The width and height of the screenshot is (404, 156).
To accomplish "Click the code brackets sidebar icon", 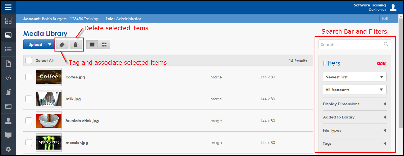I will (8, 78).
